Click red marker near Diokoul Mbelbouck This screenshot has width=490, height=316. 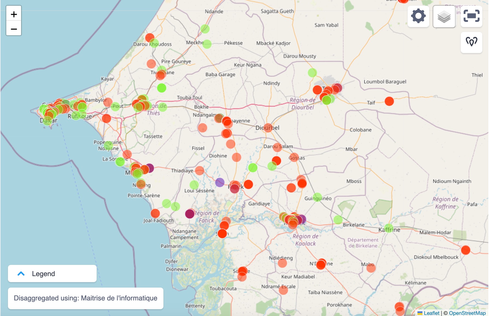[x=465, y=250]
